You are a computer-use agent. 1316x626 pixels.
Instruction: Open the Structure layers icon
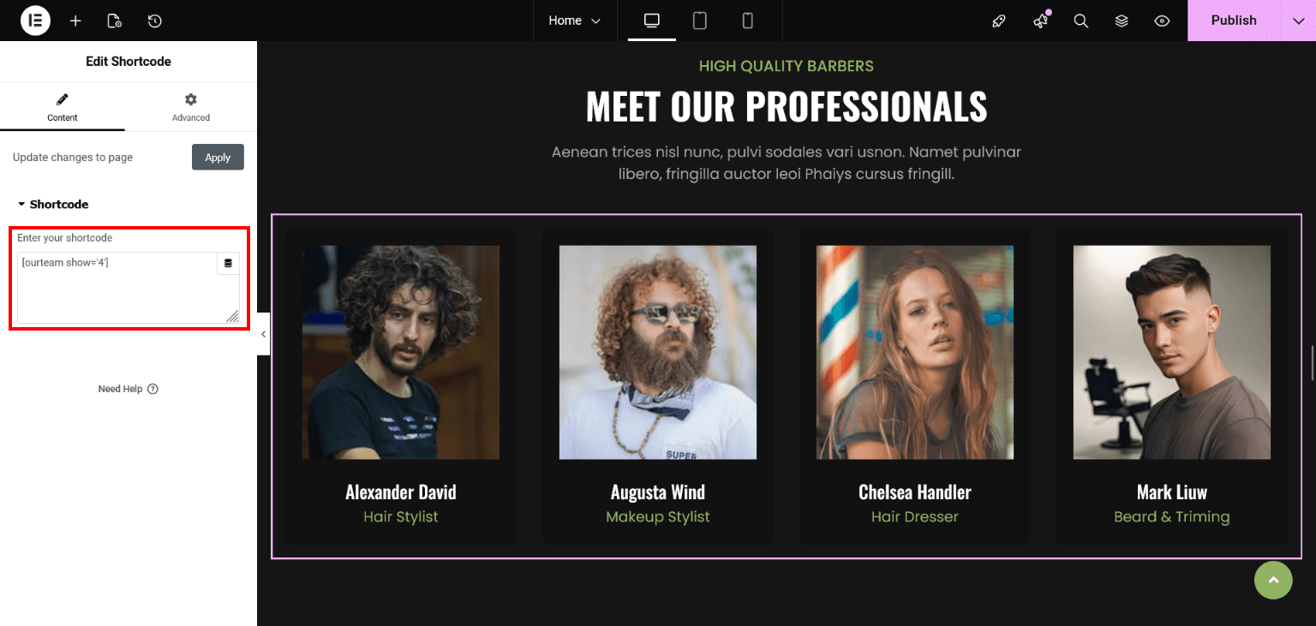click(1122, 21)
